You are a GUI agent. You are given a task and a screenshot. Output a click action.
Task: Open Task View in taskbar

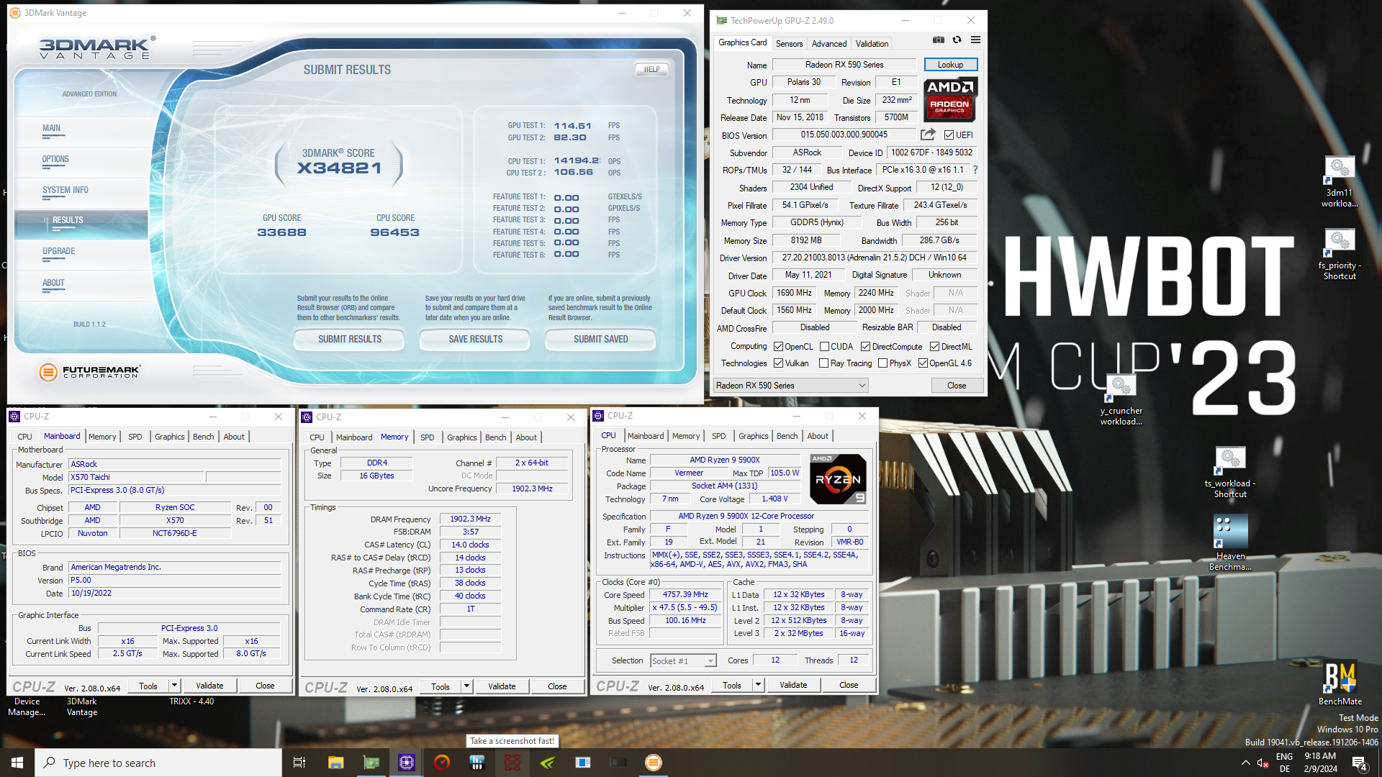299,763
